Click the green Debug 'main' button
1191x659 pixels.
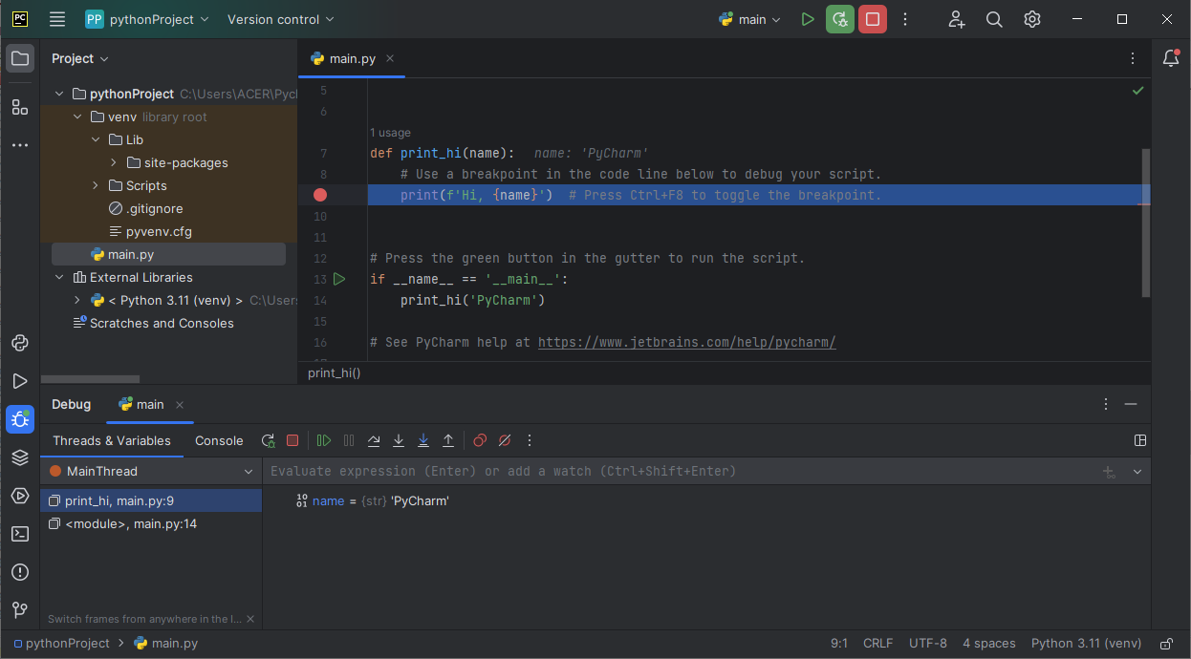[840, 19]
